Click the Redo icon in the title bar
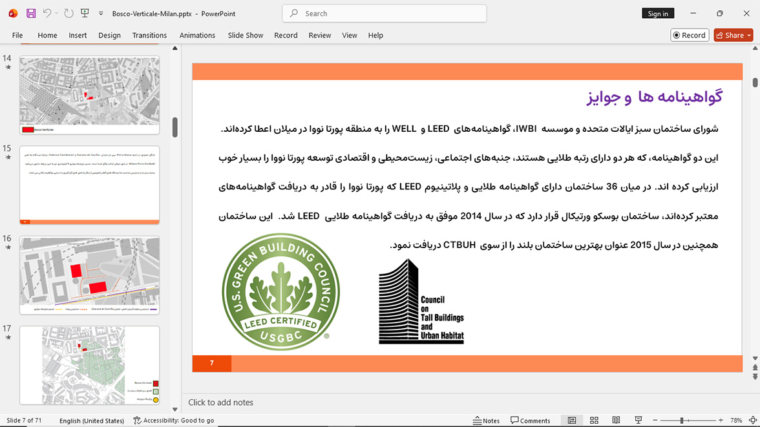The height and width of the screenshot is (427, 760). [69, 14]
